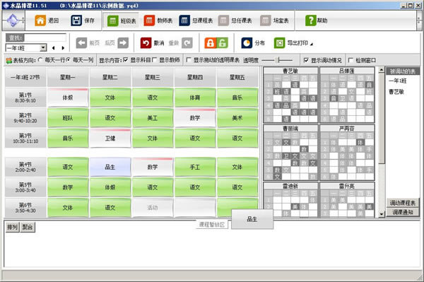Enable the 显示拖动的透明课表 checkbox

pos(189,60)
